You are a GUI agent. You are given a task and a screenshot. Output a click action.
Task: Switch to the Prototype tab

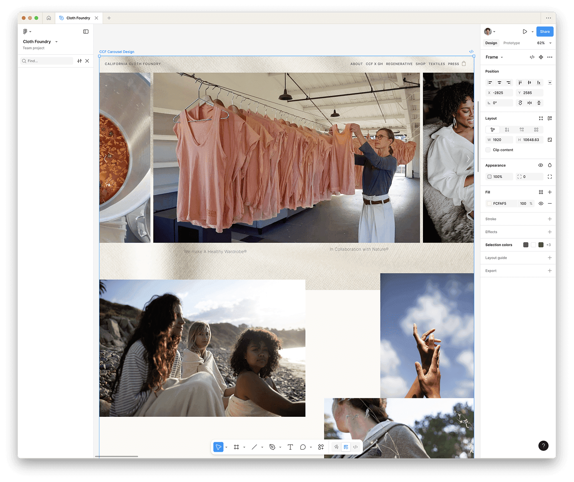[x=511, y=43]
